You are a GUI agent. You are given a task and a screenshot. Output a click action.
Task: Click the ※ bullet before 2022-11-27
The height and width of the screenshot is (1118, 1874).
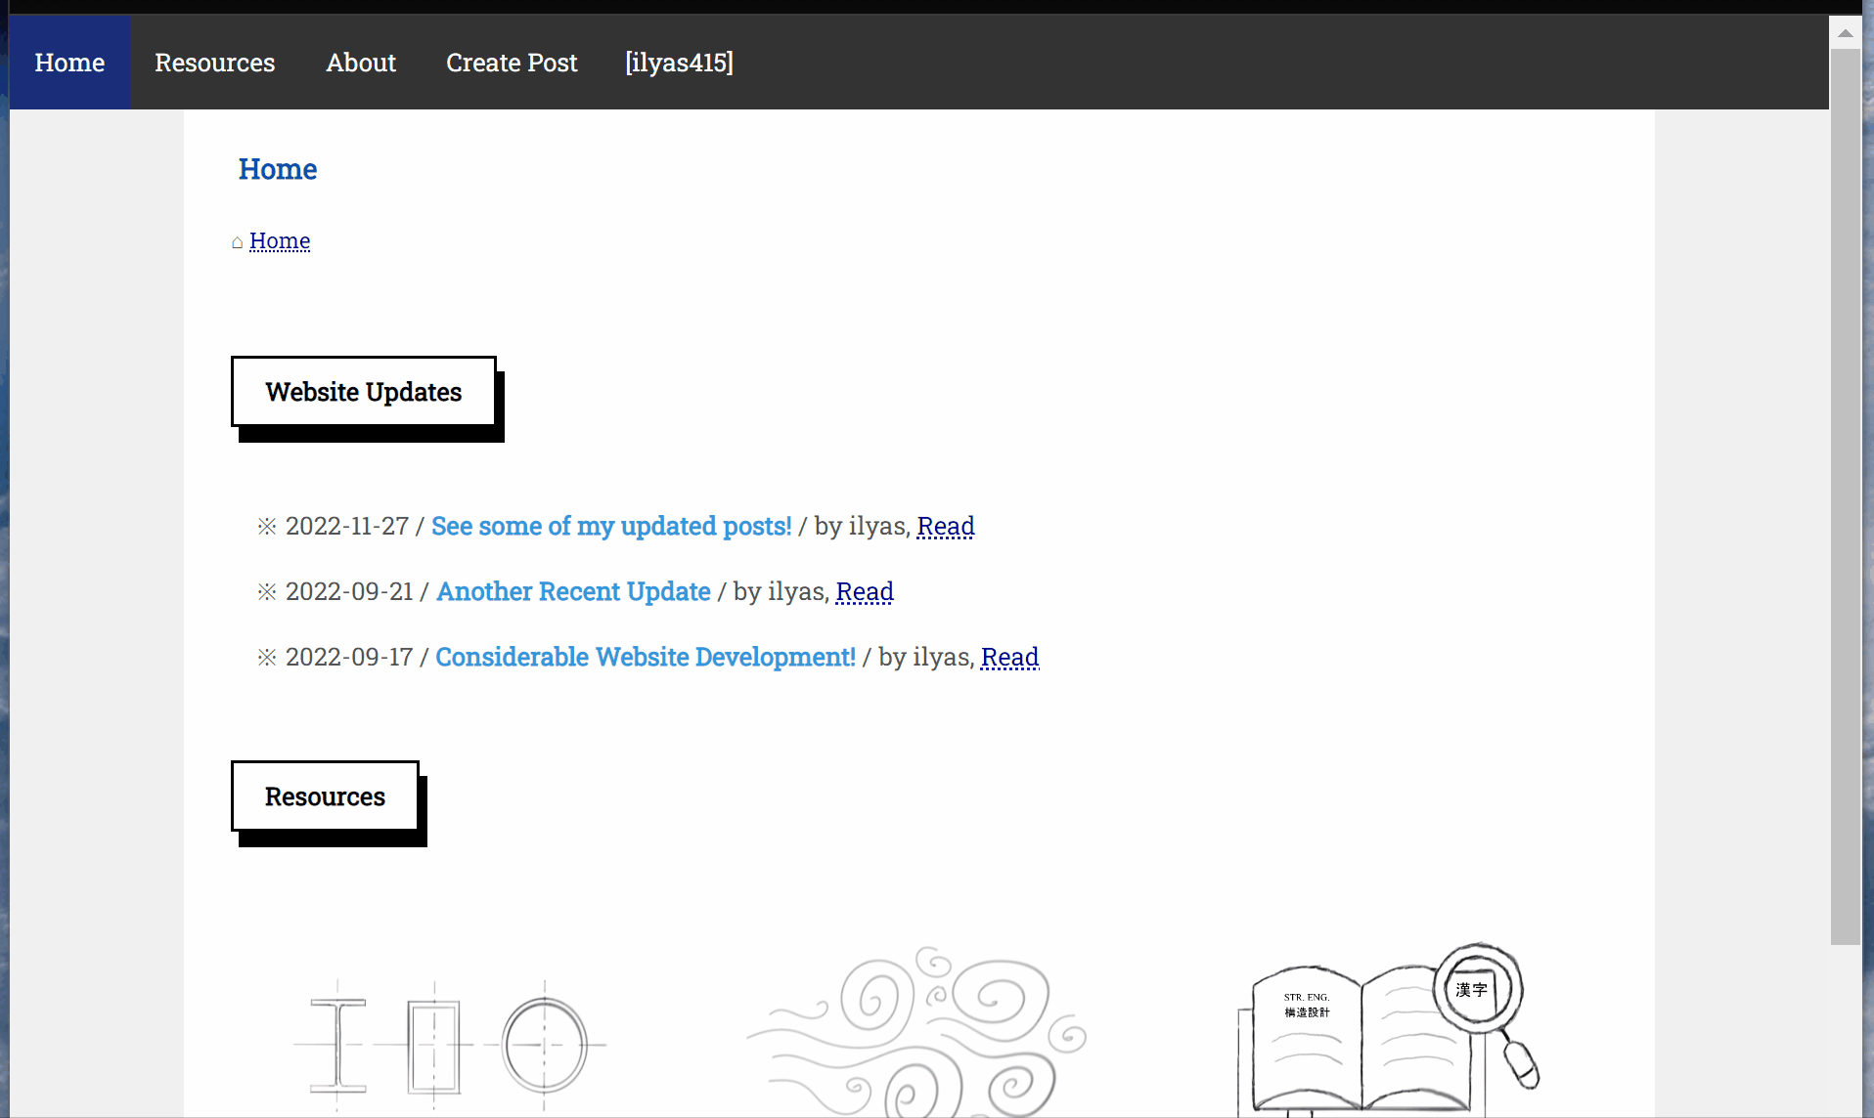[x=267, y=526]
